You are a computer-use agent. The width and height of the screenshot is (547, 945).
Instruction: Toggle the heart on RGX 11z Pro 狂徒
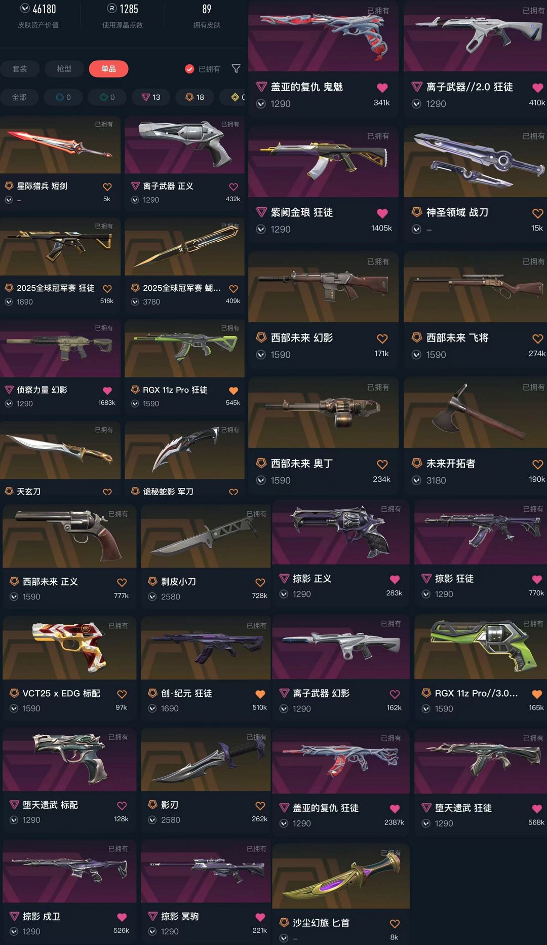(x=233, y=391)
